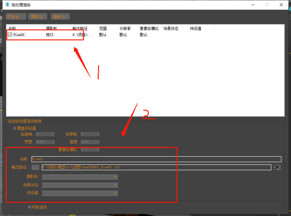This screenshot has width=291, height=216.
Task: Click the 默认 pixel aspect cell of View01
Action: pos(144,35)
